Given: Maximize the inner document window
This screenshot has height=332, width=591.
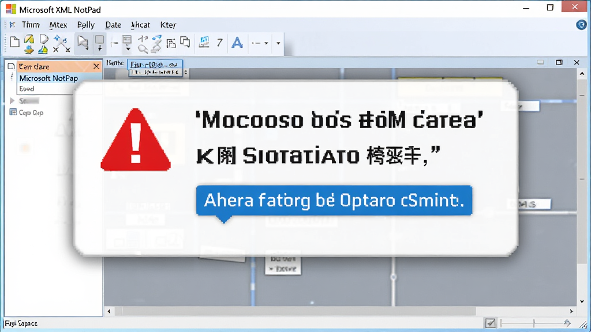Looking at the screenshot, I should click(x=559, y=62).
